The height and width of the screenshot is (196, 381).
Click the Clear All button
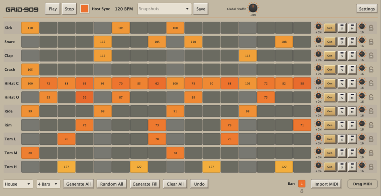click(x=175, y=184)
